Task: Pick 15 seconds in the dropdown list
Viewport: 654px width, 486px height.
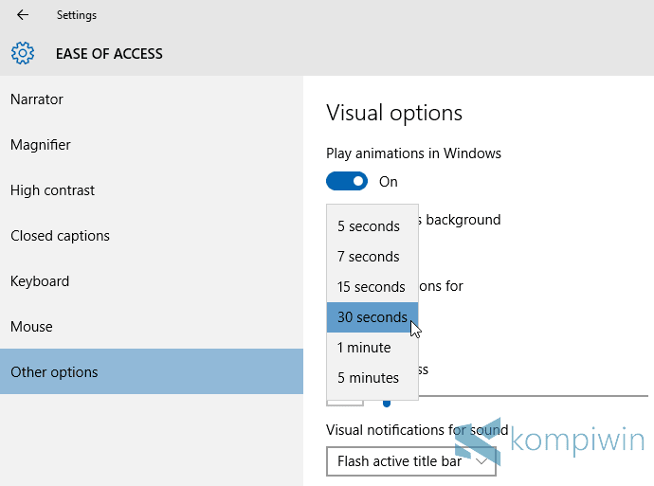Action: coord(372,287)
